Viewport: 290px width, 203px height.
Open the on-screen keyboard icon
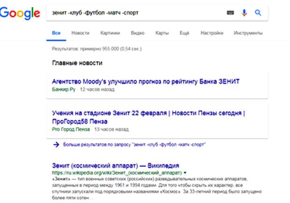point(230,13)
